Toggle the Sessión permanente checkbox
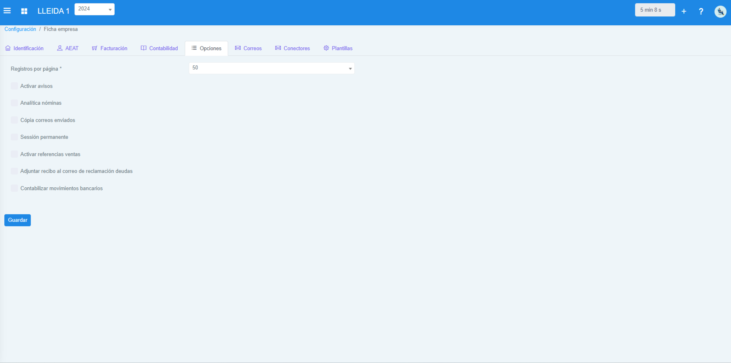This screenshot has width=731, height=363. (14, 137)
